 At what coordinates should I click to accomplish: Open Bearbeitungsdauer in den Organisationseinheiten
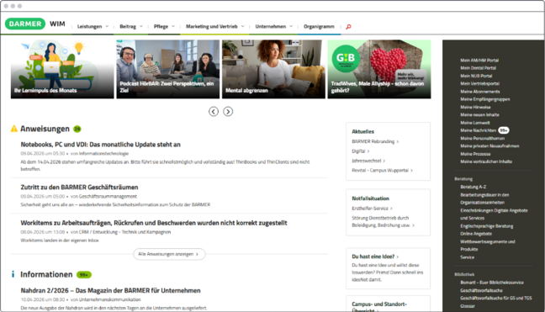[x=484, y=198]
